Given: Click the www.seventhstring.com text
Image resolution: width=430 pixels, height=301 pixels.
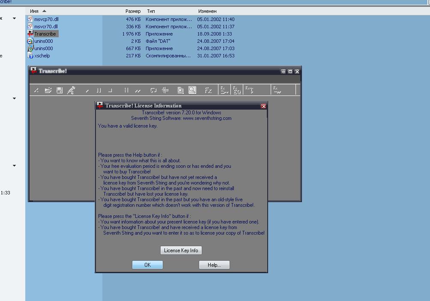Looking at the screenshot, I should tap(207, 118).
